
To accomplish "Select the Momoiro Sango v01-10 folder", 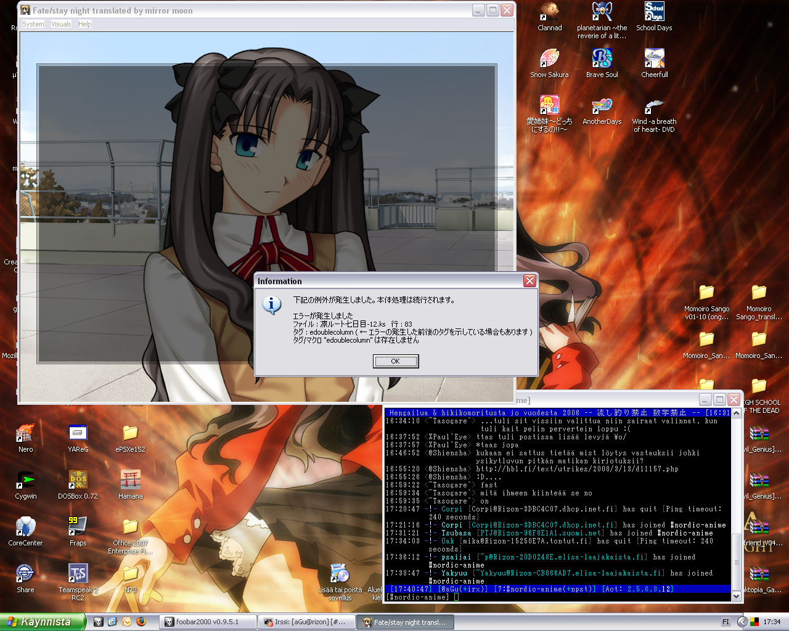I will [706, 302].
